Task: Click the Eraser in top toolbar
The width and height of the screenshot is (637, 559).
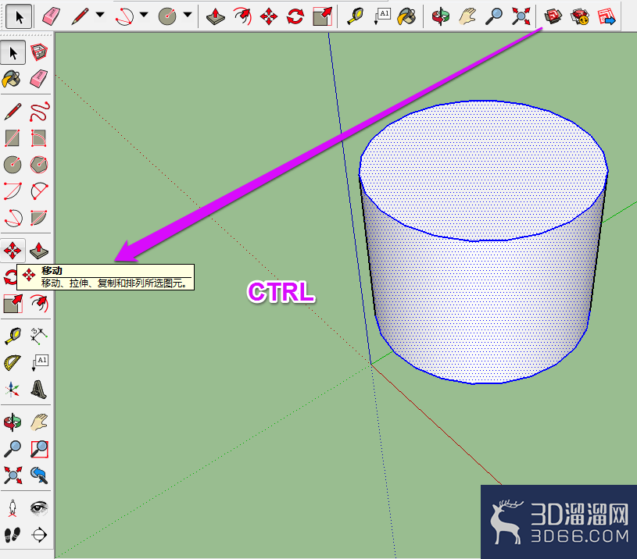Action: 52,16
